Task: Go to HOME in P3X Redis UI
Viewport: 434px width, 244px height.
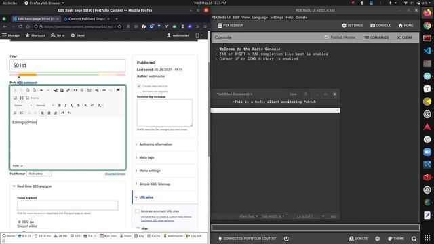Action: (406, 26)
